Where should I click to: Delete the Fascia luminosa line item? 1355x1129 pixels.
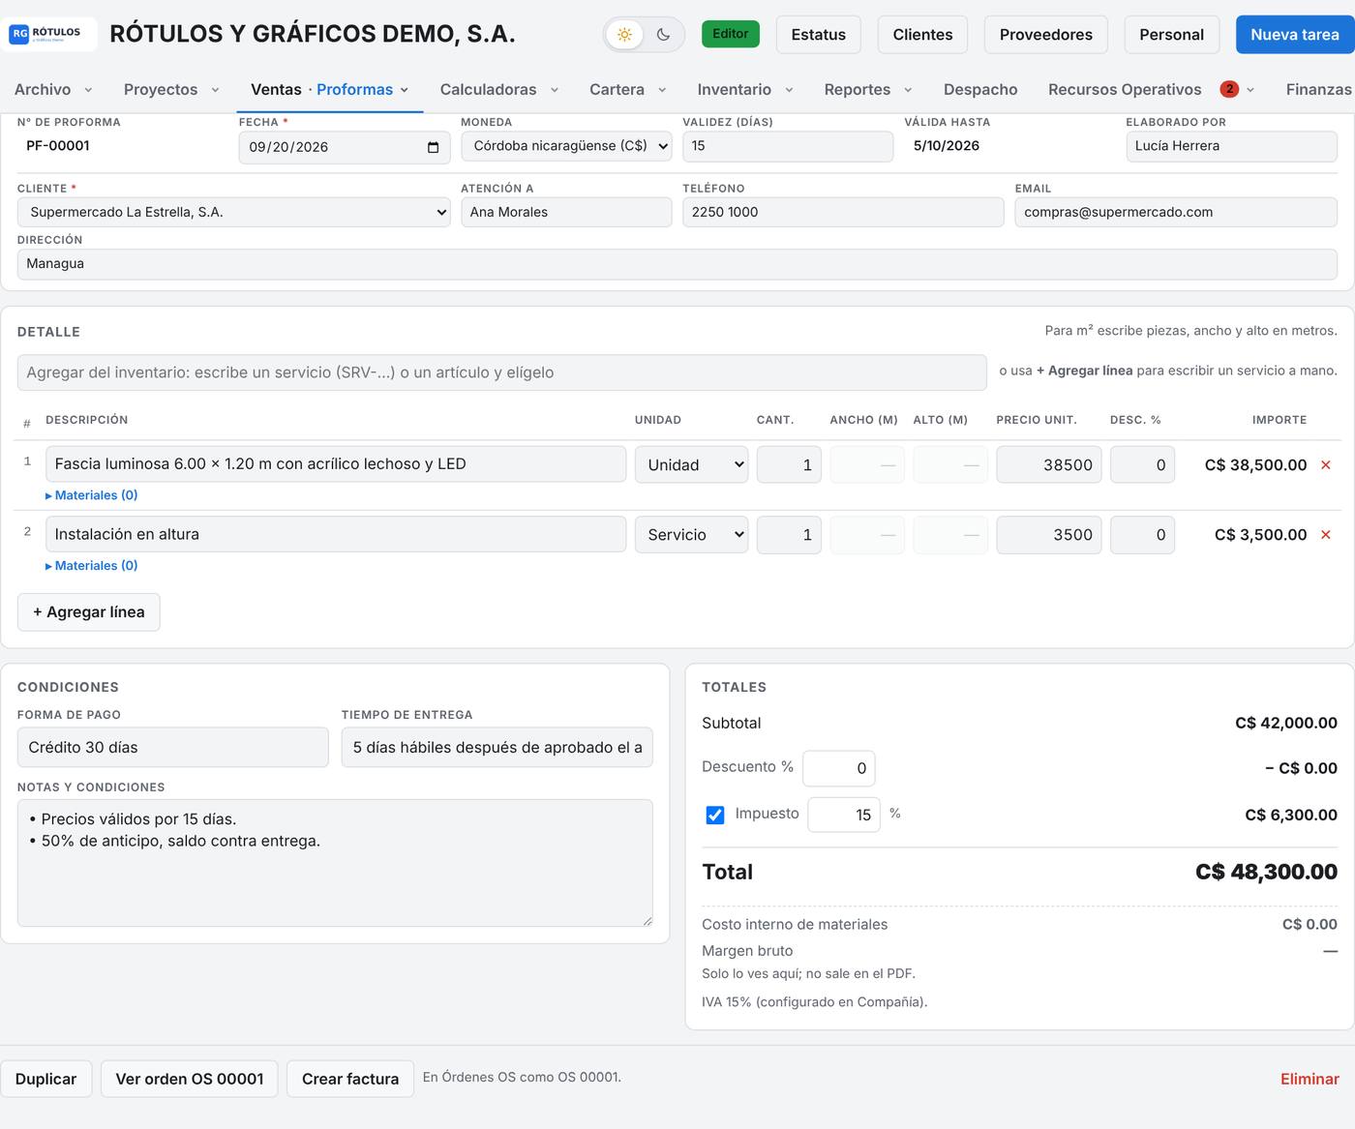pos(1326,465)
